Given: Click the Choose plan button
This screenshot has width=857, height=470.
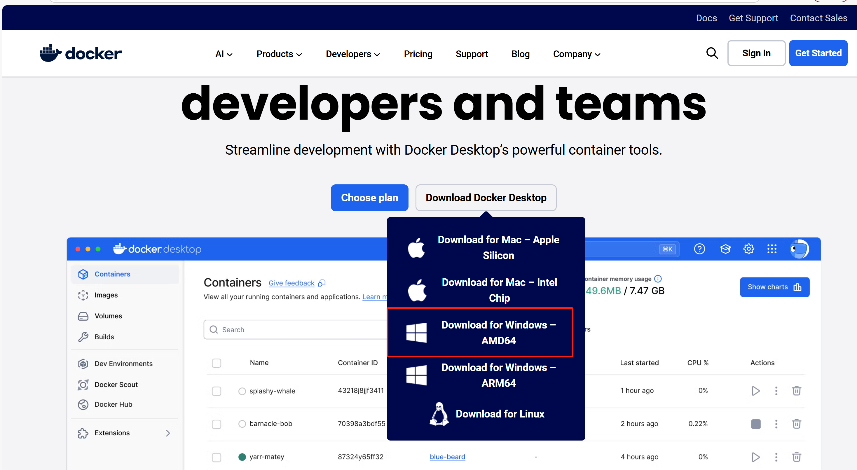Looking at the screenshot, I should (x=369, y=198).
